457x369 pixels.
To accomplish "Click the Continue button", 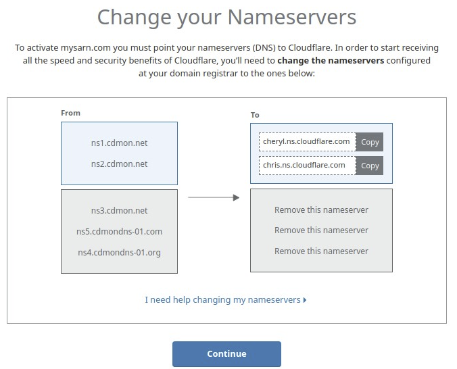I will click(x=226, y=354).
